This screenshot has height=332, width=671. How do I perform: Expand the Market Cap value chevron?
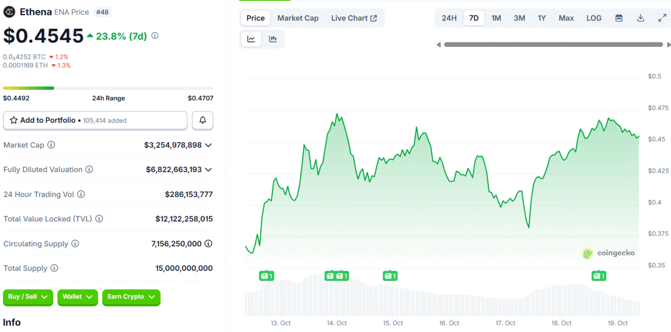coord(208,145)
